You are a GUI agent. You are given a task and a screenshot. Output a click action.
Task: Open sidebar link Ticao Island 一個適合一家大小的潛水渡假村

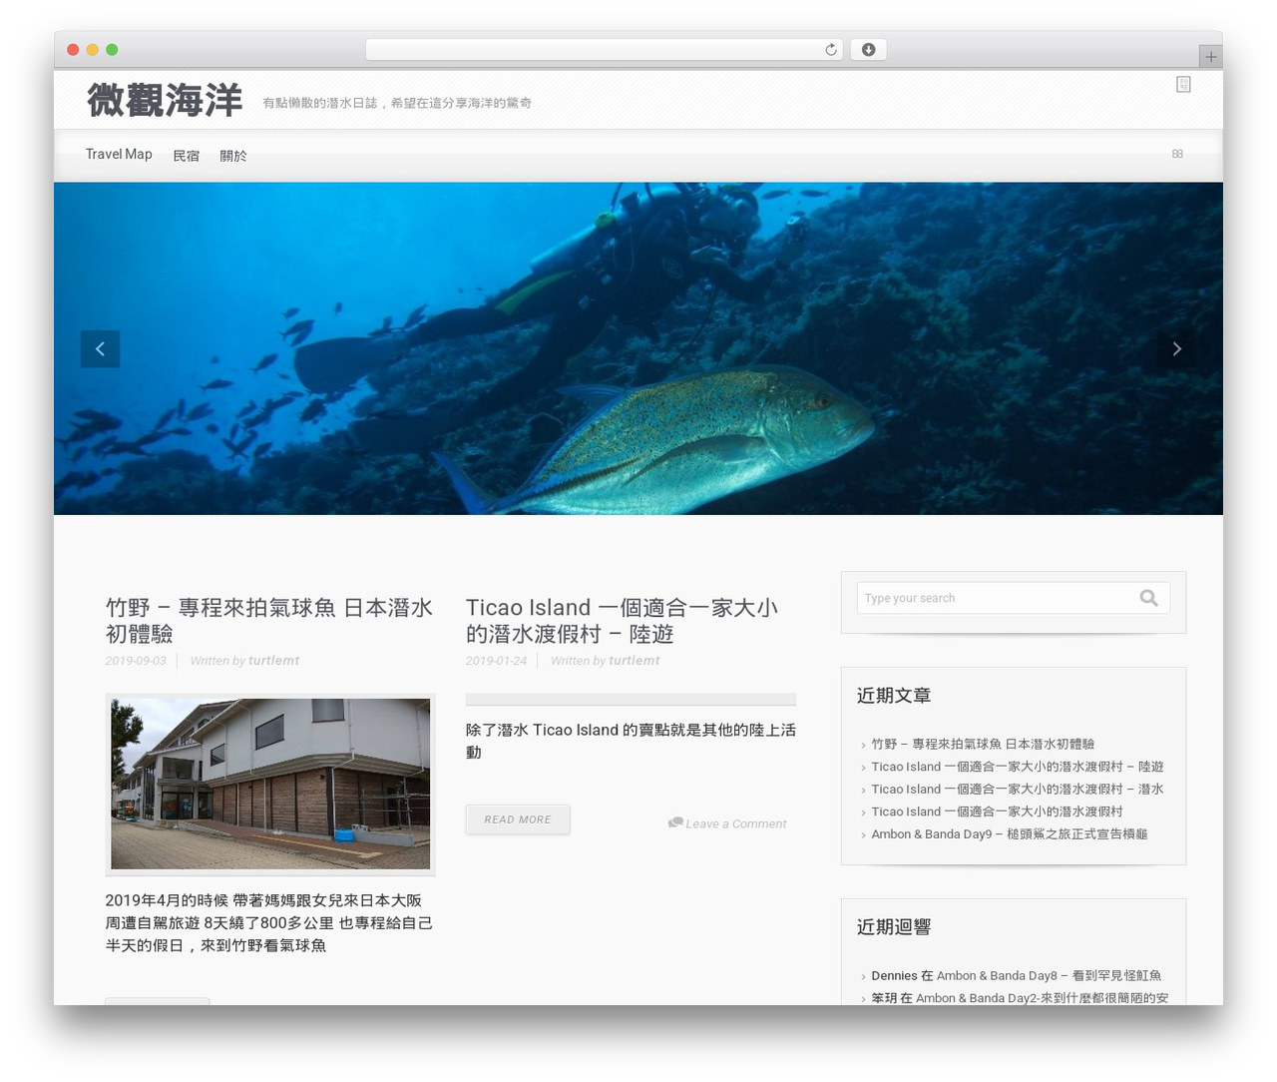click(997, 811)
